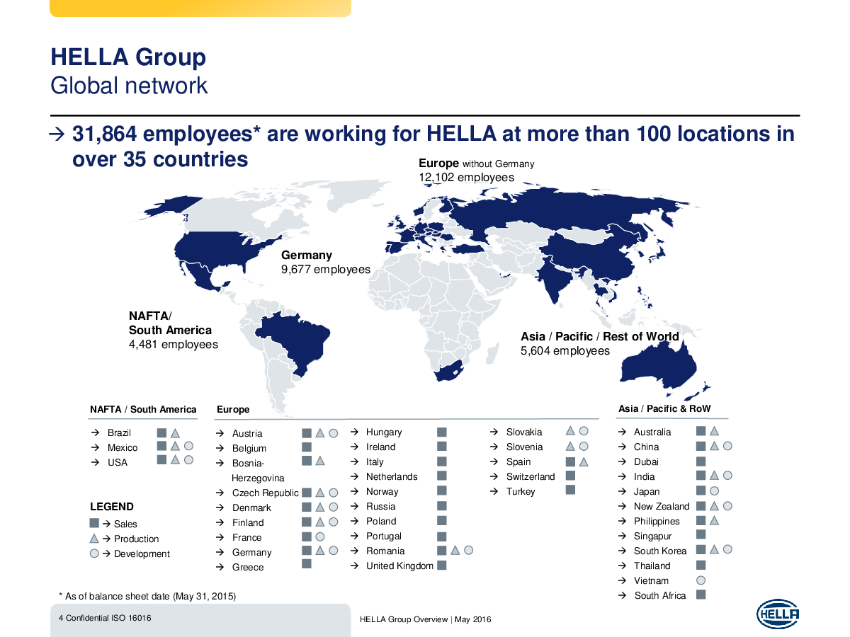Click France's development circle symbol
Image resolution: width=850 pixels, height=637 pixels.
pos(320,536)
